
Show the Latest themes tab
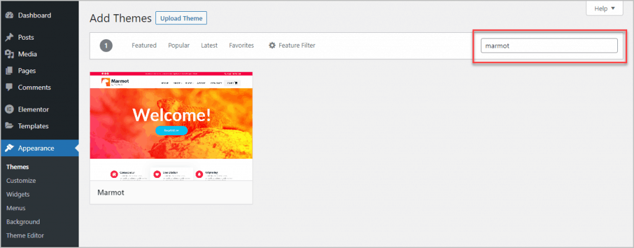[x=209, y=45]
